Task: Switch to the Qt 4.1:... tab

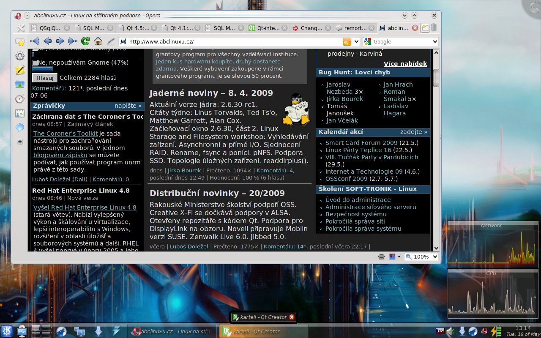Action: [x=182, y=28]
